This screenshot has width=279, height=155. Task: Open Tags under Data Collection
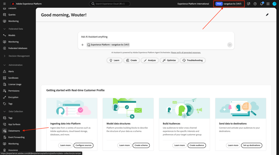(x=10, y=118)
